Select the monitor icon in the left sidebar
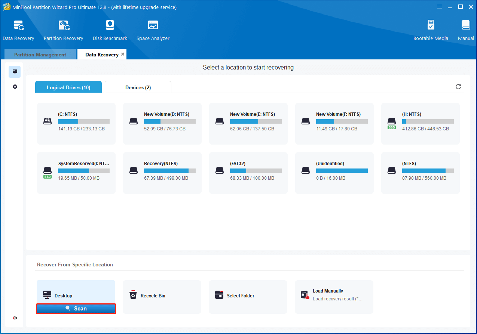This screenshot has width=477, height=334. pos(15,71)
